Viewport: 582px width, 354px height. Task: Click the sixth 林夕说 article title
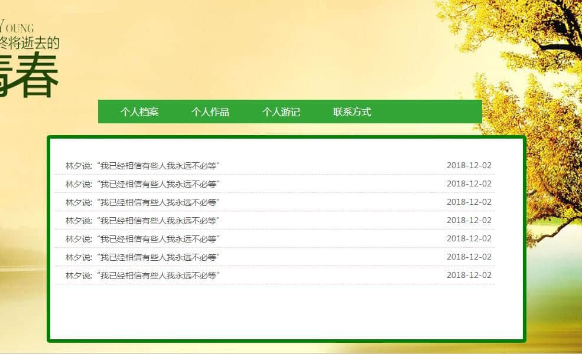[142, 257]
